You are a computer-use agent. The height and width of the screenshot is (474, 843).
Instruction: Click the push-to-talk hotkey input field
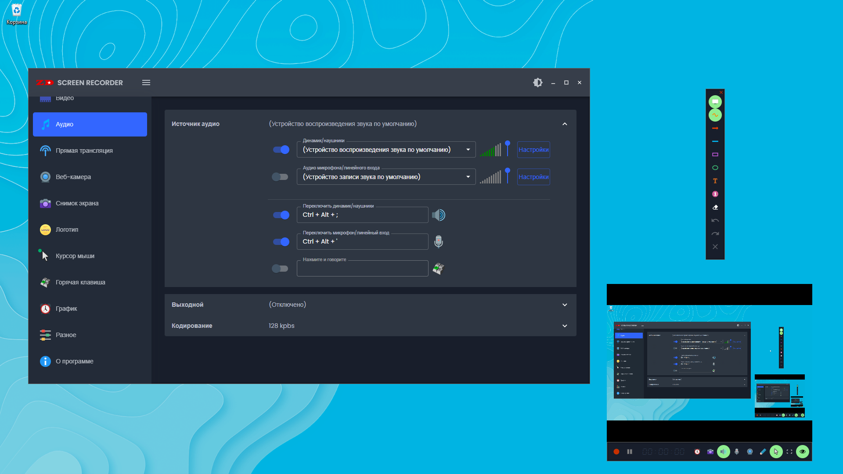(362, 269)
